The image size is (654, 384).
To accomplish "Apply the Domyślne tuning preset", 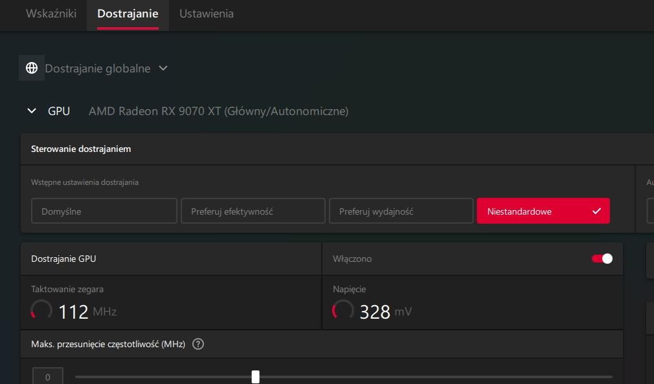I will coord(104,211).
